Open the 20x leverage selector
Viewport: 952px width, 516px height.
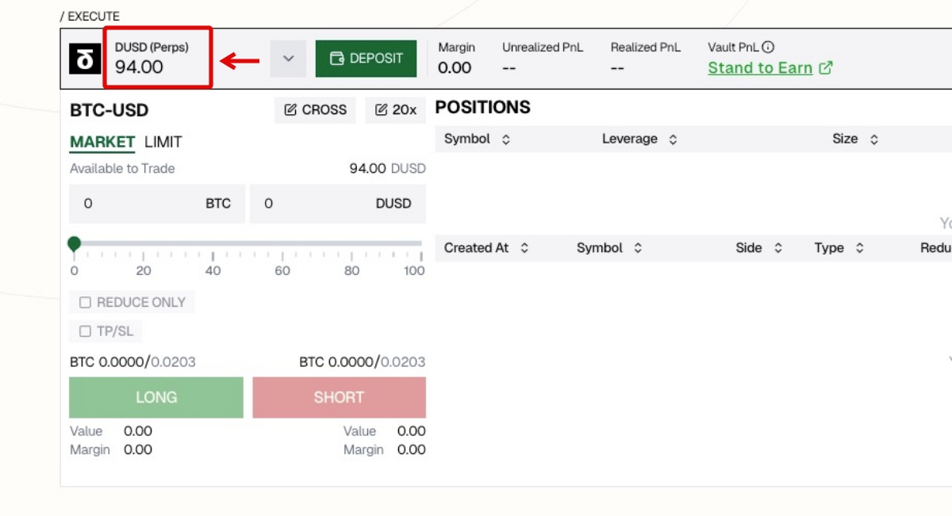(395, 110)
